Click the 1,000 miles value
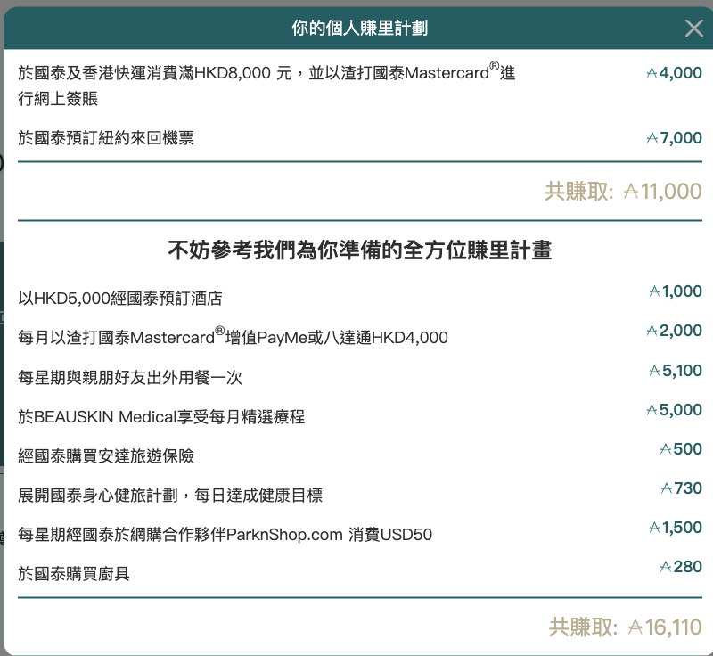The image size is (713, 656). coord(676,291)
